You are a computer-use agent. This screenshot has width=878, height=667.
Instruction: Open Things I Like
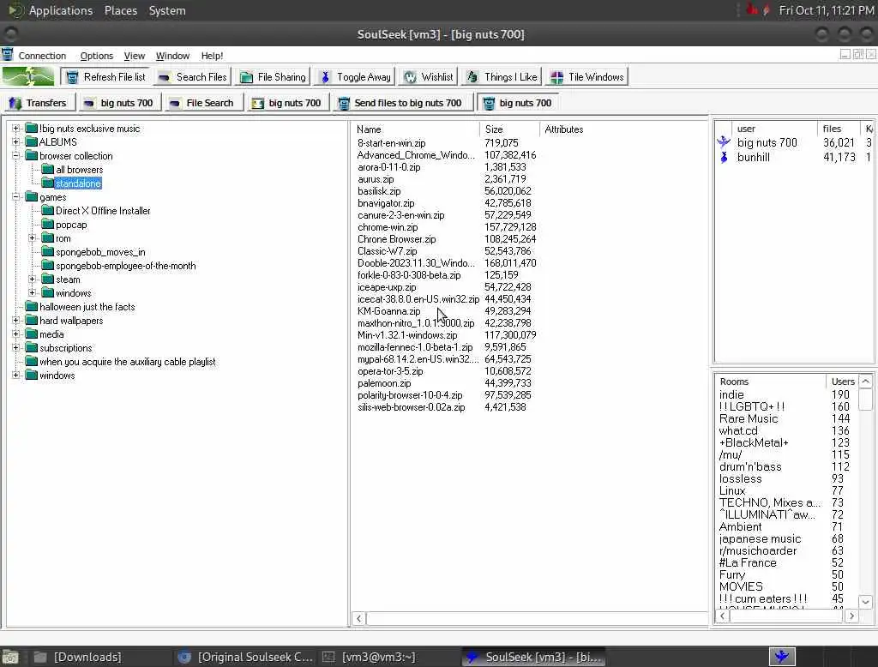tap(501, 76)
